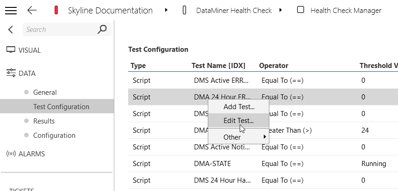Viewport: 398px width, 191px height.
Task: Click Script in DMS 24 Hour Ha... row
Action: pos(142,180)
